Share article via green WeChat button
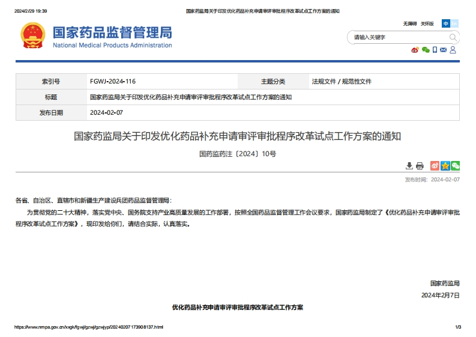476x337 pixels. (x=455, y=166)
